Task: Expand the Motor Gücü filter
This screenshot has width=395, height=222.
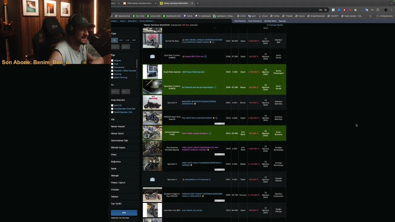Action: tap(117, 134)
